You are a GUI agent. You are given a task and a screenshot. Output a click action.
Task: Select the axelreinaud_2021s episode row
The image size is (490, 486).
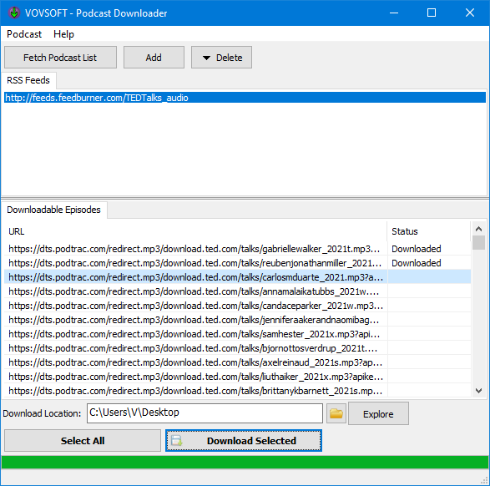[x=238, y=362]
